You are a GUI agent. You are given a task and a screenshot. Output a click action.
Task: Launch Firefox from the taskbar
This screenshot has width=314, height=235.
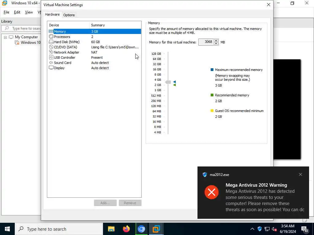[x=126, y=229]
